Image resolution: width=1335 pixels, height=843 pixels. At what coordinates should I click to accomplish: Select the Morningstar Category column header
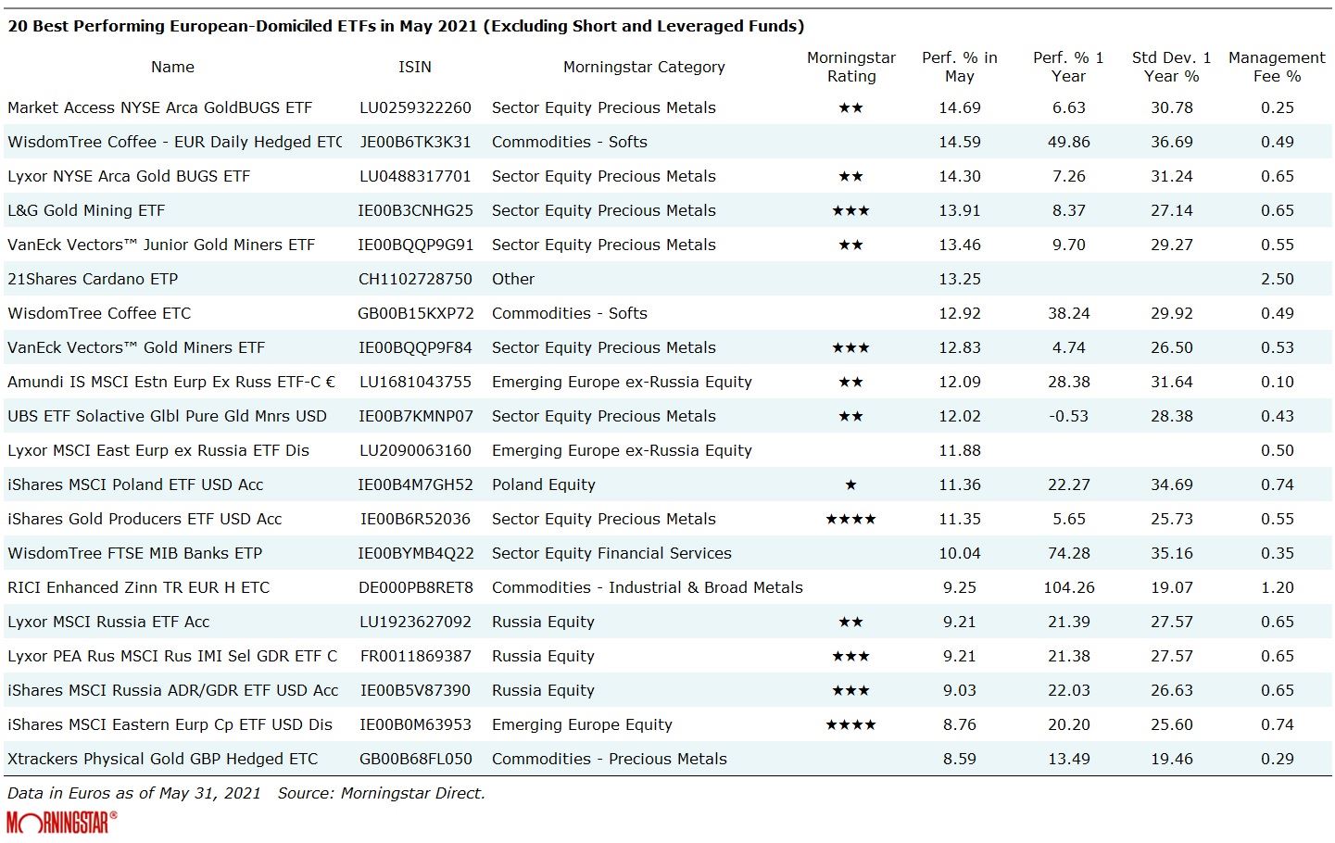644,67
